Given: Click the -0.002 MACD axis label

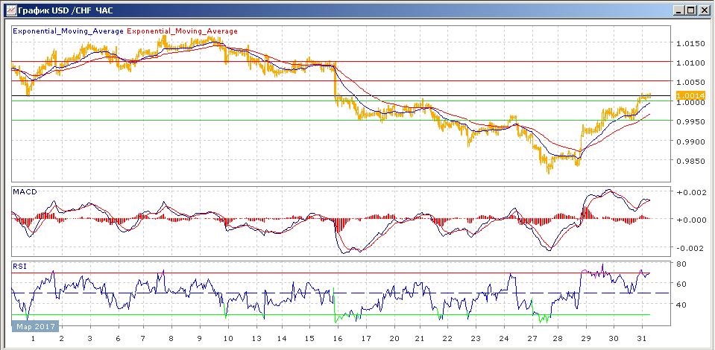Looking at the screenshot, I should (x=691, y=249).
